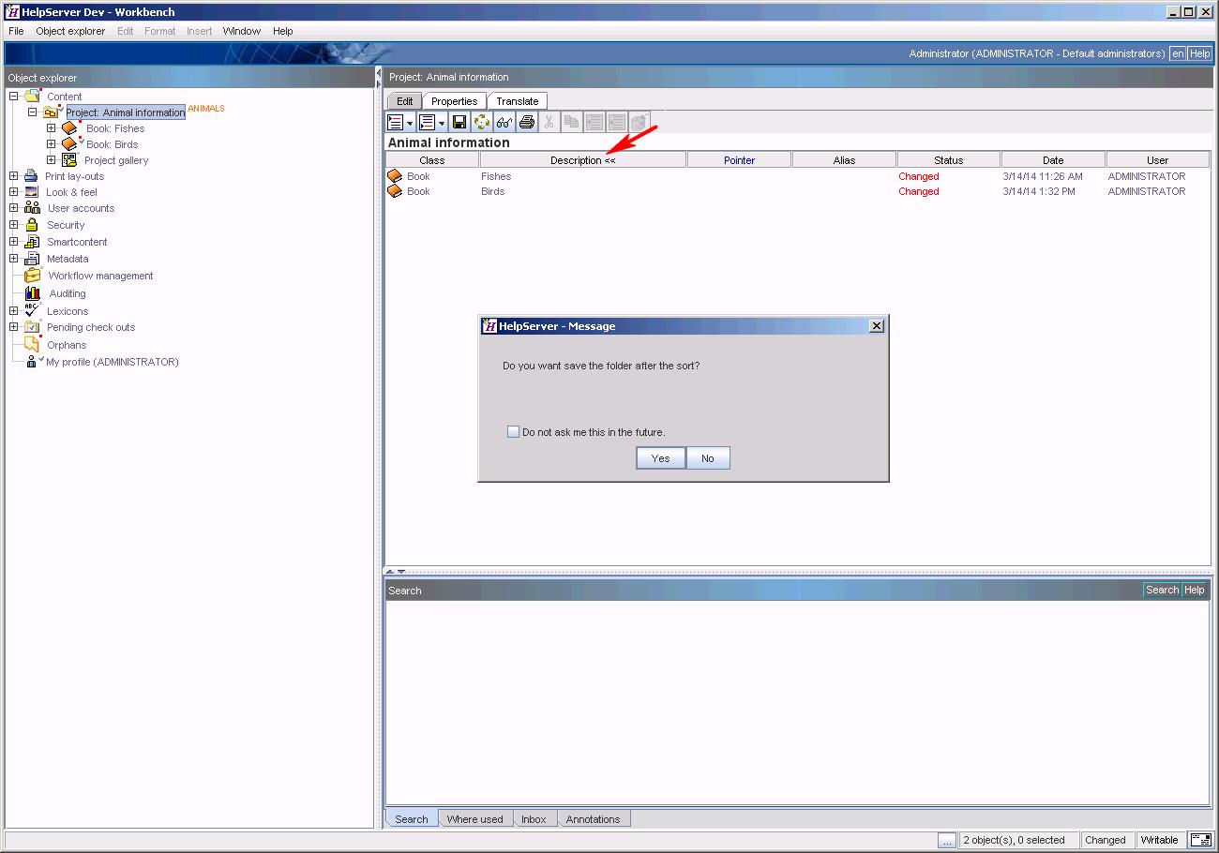Click the Auditing bar chart icon
Image resolution: width=1219 pixels, height=853 pixels.
click(x=33, y=293)
